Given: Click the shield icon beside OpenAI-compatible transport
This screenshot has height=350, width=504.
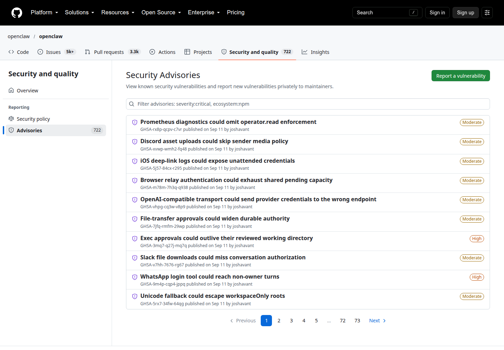Looking at the screenshot, I should [x=135, y=200].
